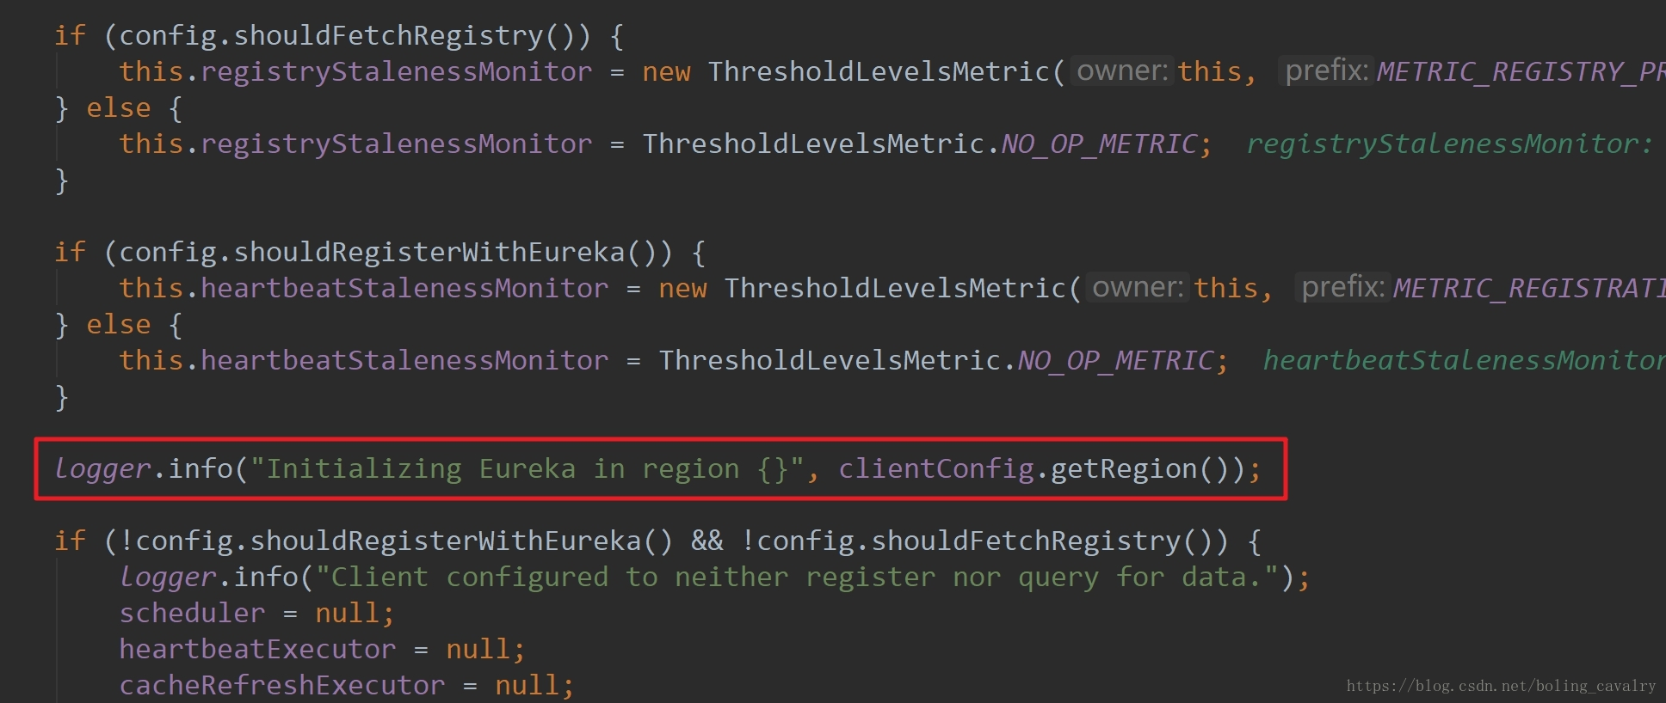This screenshot has height=703, width=1666.
Task: Select the "Initializing Eureka in region {}" string
Action: [527, 468]
